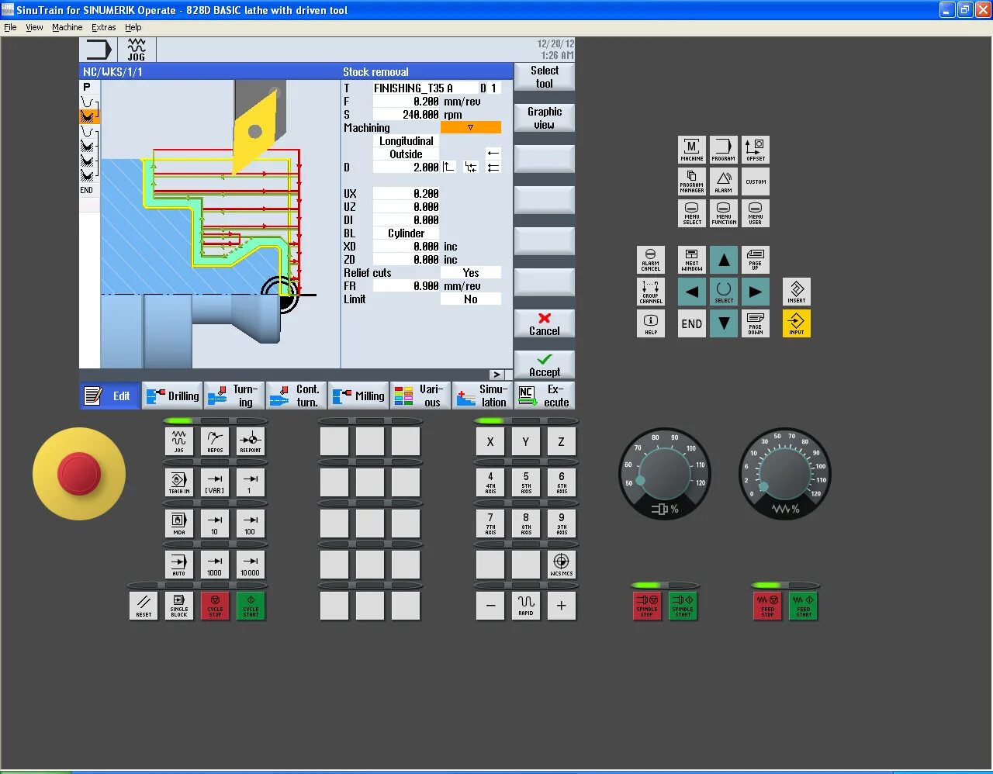
Task: Hit the red emergency stop button
Action: [79, 473]
